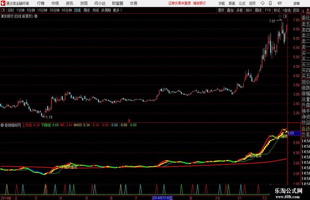The width and height of the screenshot is (310, 200).
Task: Click the 标记 toolbar button
Action: click(x=277, y=10)
